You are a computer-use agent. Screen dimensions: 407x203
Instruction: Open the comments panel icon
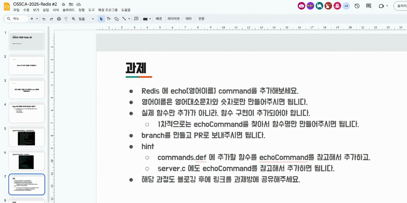368,6
